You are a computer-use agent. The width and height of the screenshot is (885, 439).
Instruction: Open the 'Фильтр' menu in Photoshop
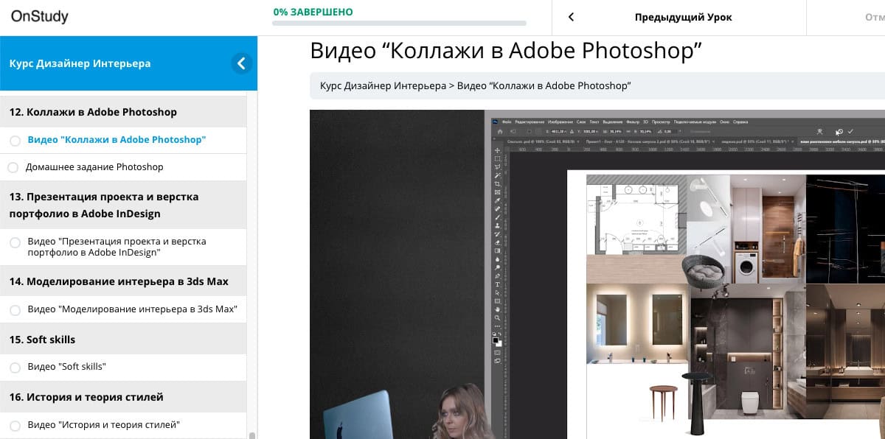(633, 121)
